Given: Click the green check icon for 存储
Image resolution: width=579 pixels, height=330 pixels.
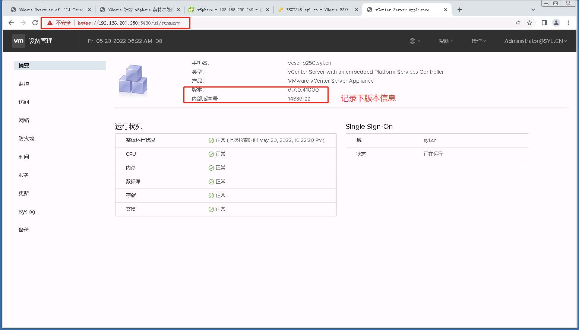Looking at the screenshot, I should [211, 196].
